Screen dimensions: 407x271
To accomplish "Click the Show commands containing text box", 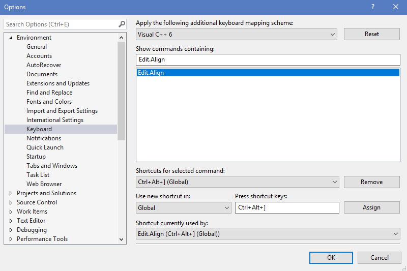I will (268, 59).
